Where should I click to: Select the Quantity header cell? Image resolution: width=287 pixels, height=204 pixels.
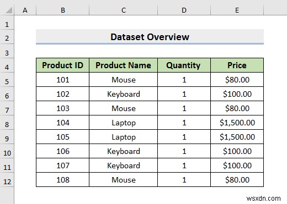(184, 65)
